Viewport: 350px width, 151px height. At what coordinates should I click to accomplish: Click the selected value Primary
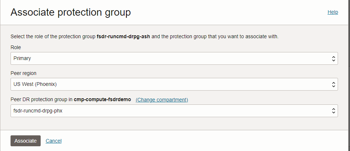coord(22,58)
